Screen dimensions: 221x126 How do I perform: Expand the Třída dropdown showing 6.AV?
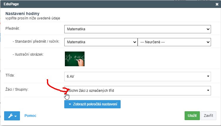point(137,76)
